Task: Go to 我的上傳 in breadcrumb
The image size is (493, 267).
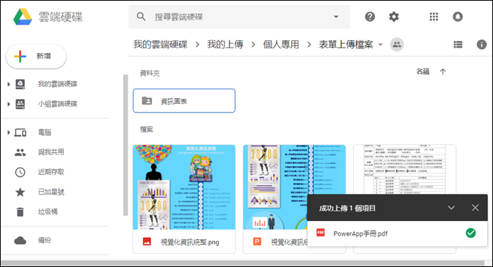Action: 225,45
